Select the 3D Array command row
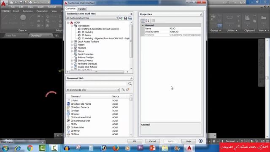This screenshot has width=270, height=152. coord(75,114)
